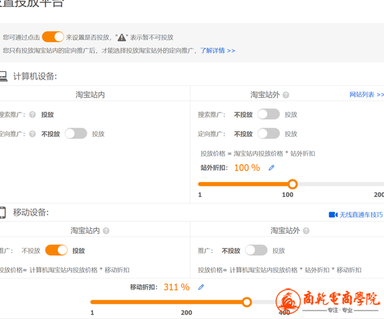Click help icon beside 搜索推广 under 淘宝站内
This screenshot has height=319, width=384.
[x=32, y=114]
